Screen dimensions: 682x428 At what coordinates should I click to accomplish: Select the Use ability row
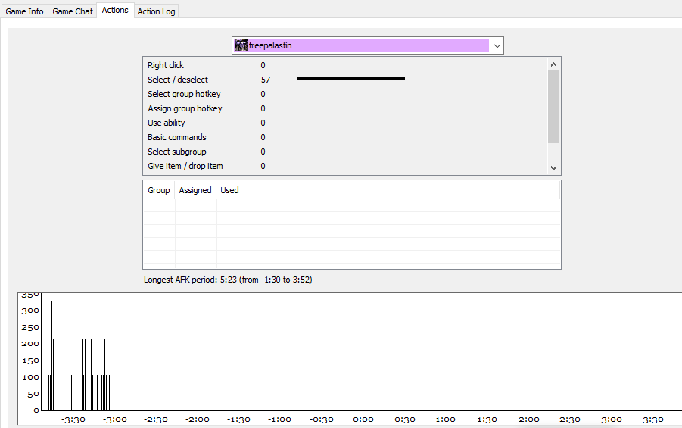[346, 123]
